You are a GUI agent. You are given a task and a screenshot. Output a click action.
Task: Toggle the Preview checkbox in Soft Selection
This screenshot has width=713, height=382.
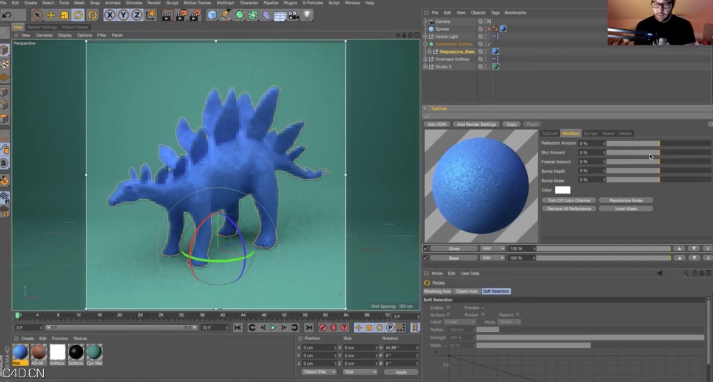[483, 308]
